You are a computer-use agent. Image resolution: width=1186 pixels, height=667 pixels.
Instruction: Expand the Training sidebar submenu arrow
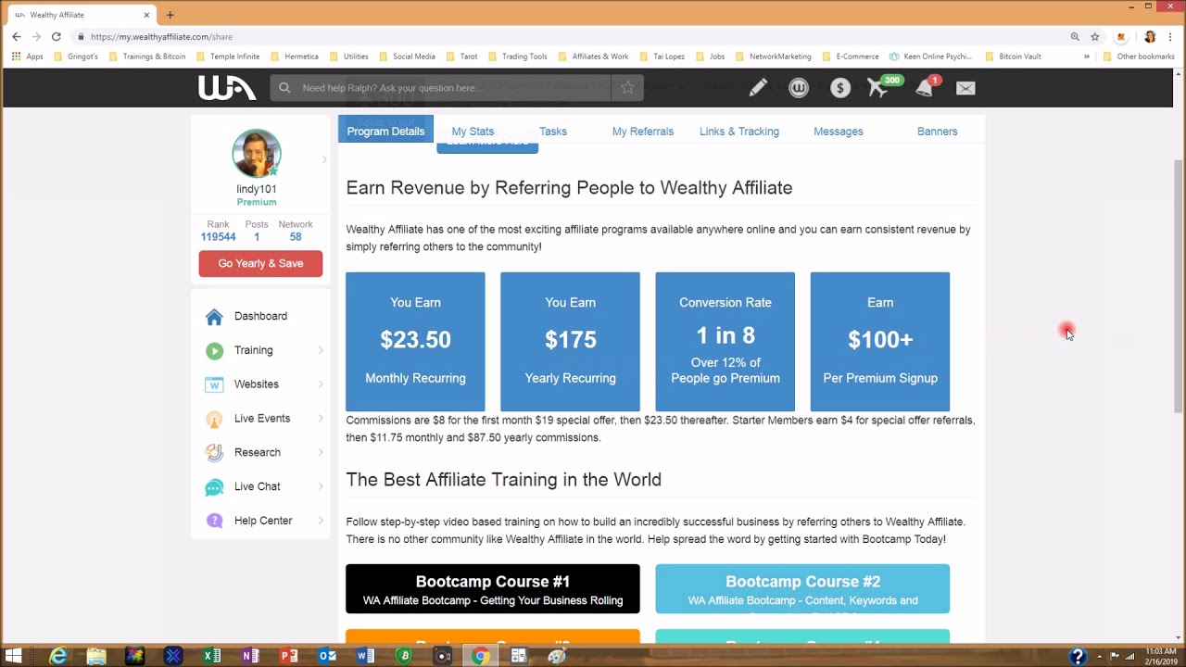click(x=321, y=350)
